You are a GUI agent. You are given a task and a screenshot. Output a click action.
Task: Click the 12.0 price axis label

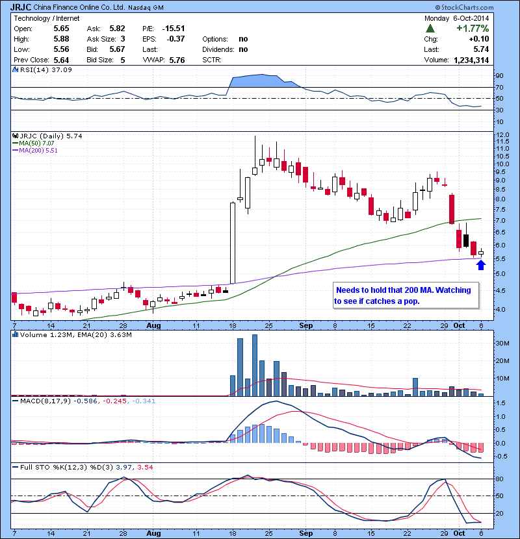click(502, 135)
